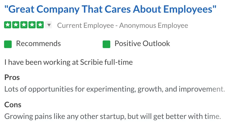Click the word Scribie in the review
This screenshot has width=250, height=127.
pos(91,62)
